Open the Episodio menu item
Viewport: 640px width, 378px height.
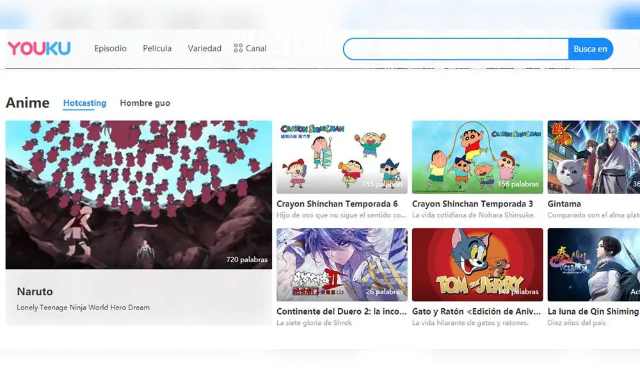pos(110,48)
